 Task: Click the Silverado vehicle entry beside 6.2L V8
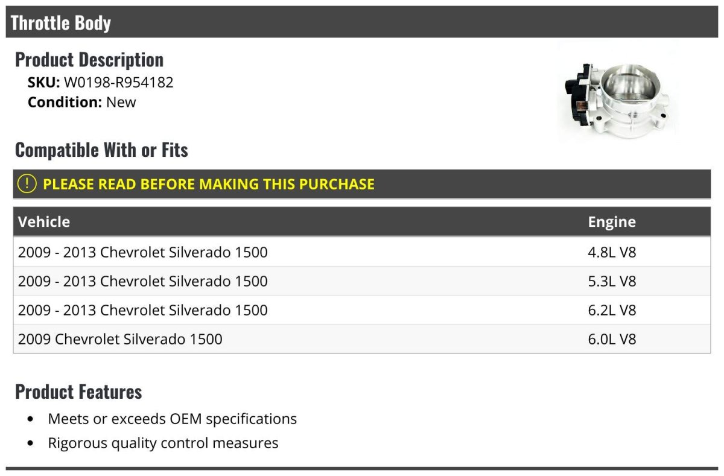point(143,309)
